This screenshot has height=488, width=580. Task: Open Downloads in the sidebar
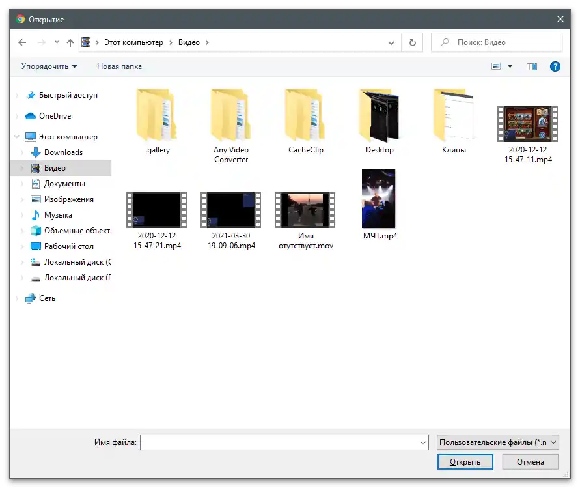tap(63, 152)
